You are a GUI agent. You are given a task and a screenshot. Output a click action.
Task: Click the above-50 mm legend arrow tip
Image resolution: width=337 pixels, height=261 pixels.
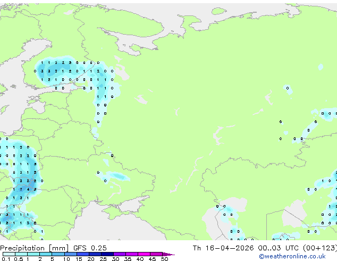168,255
